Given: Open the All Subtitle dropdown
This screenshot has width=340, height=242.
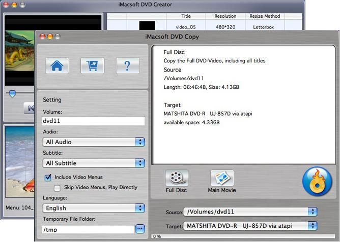Looking at the screenshot, I should click(x=94, y=163).
